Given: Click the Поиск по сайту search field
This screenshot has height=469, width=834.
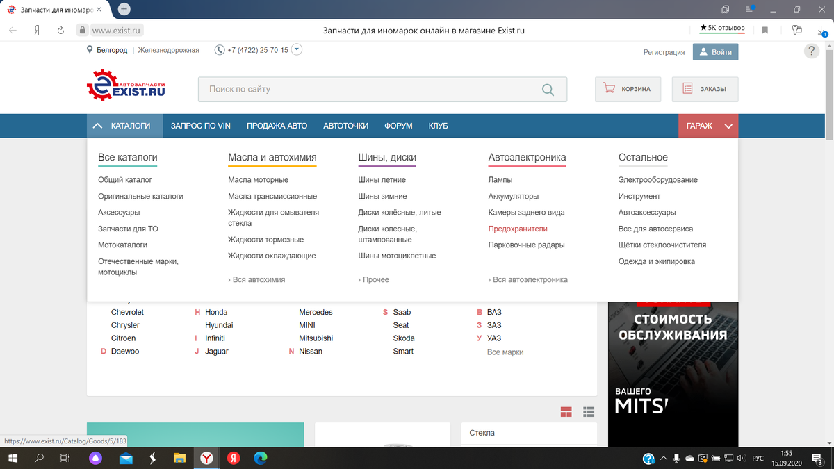Looking at the screenshot, I should coord(382,90).
